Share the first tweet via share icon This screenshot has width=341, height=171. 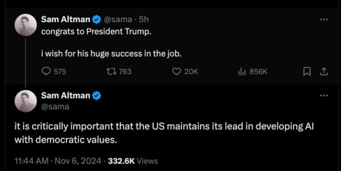pyautogui.click(x=324, y=71)
